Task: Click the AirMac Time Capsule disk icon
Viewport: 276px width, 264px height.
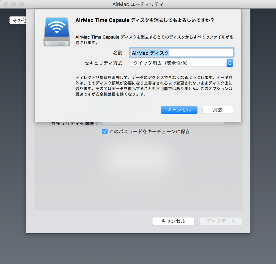Action: (x=57, y=32)
